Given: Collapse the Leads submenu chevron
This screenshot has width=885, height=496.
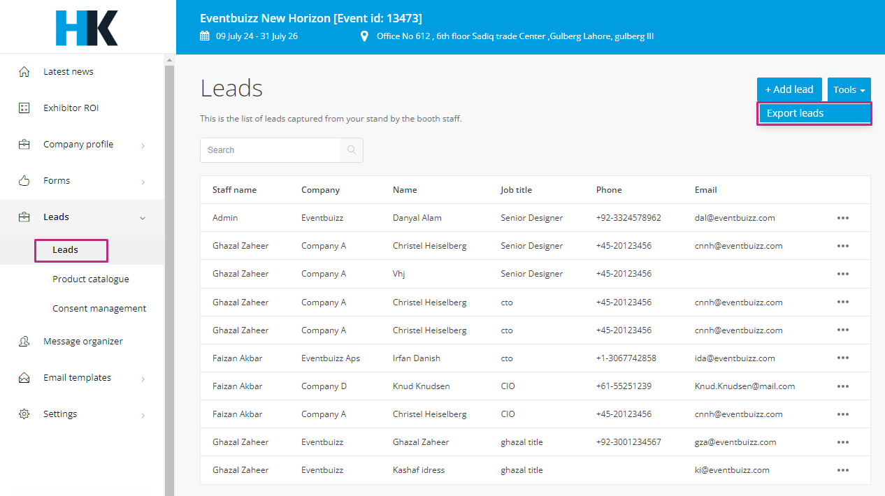Looking at the screenshot, I should coord(143,218).
